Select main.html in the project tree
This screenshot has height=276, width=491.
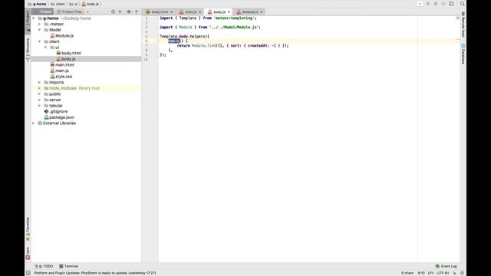(62, 64)
